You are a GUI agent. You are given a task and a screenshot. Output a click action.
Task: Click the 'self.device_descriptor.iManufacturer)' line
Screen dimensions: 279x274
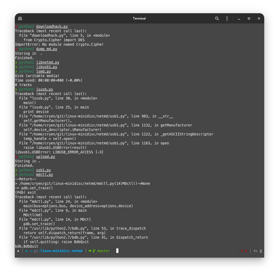pyautogui.click(x=62, y=130)
